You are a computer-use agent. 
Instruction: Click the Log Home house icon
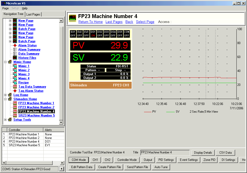point(10,95)
